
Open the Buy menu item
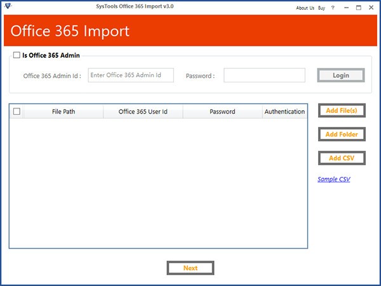point(321,8)
